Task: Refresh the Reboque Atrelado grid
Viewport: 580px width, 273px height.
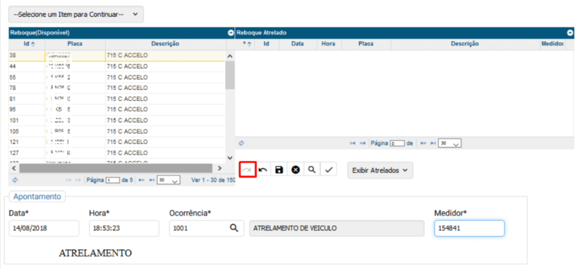Action: point(242,144)
